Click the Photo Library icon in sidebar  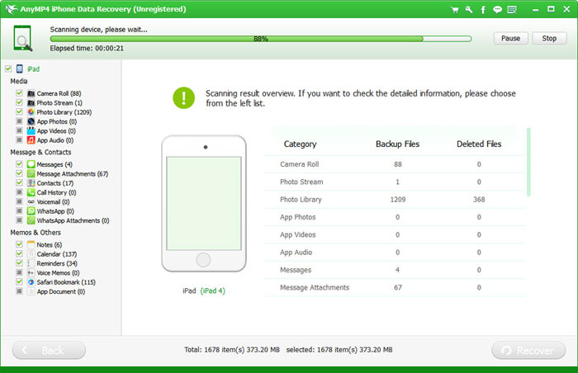pos(31,111)
